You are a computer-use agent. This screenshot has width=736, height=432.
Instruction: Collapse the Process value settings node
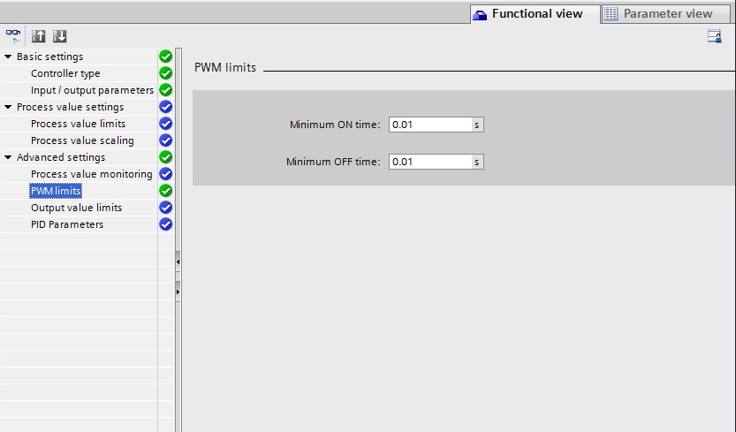click(x=8, y=107)
